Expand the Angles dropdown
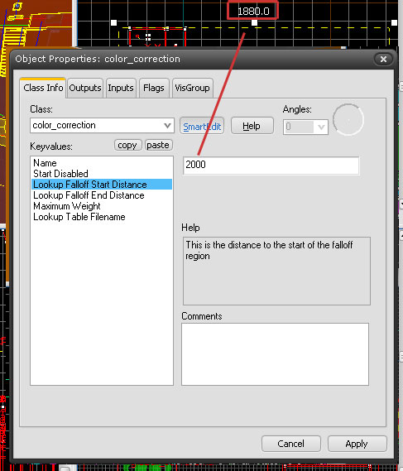 point(321,127)
